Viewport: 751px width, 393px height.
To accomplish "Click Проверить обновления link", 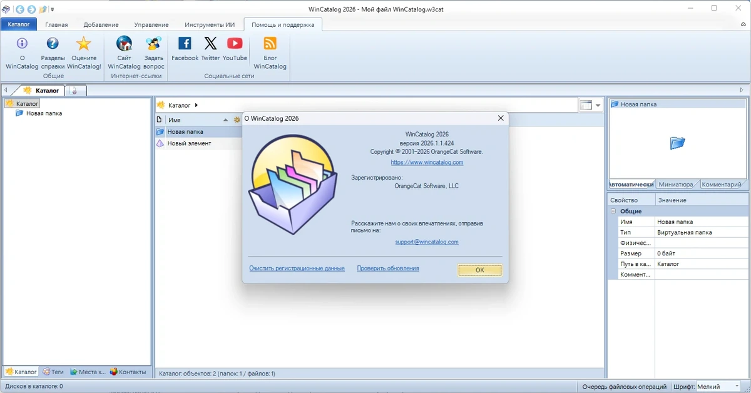I will (x=388, y=268).
